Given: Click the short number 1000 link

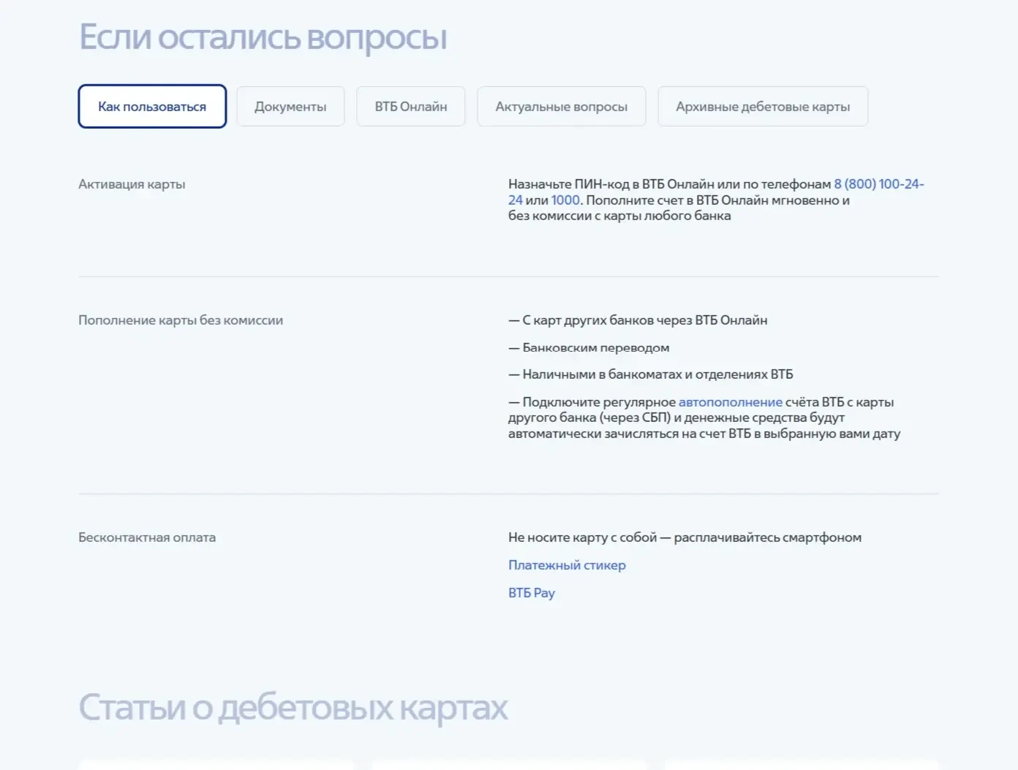Looking at the screenshot, I should [565, 200].
